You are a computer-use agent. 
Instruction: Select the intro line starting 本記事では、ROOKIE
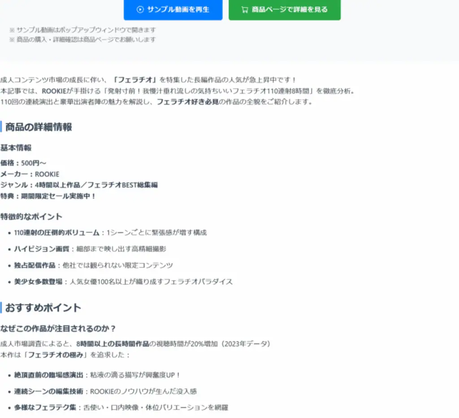pos(178,91)
